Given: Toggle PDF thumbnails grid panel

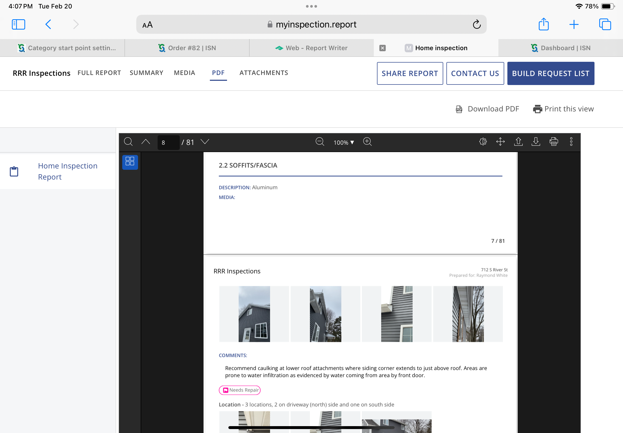Looking at the screenshot, I should tap(130, 162).
